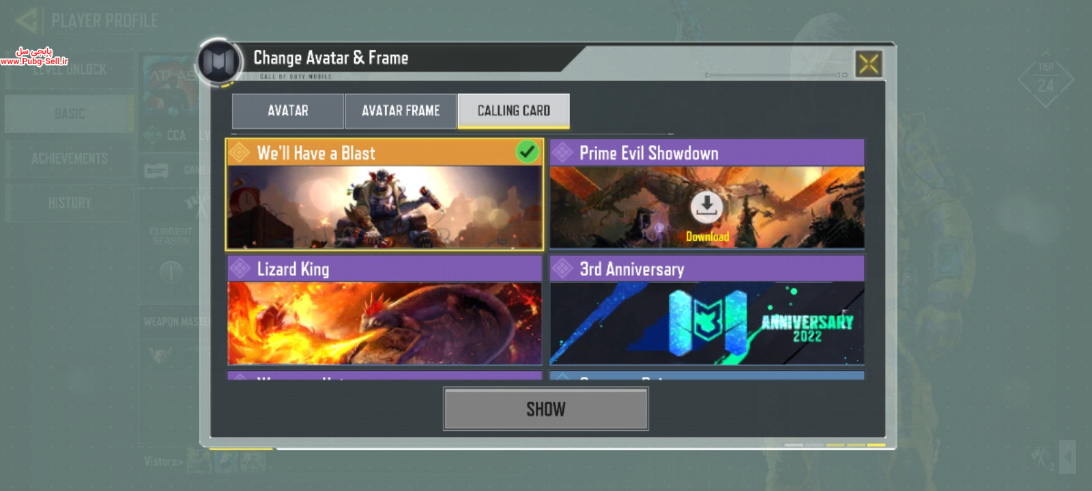Click the SHOW button

pos(546,409)
